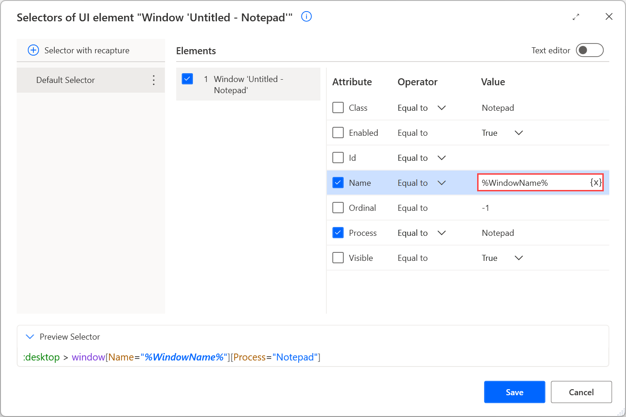Uncheck the Name attribute checkbox
Viewport: 626px width, 417px height.
coord(338,183)
